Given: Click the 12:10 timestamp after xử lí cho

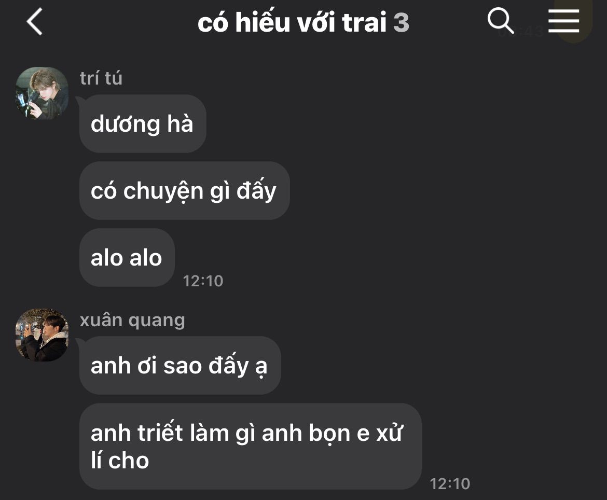Looking at the screenshot, I should 450,484.
